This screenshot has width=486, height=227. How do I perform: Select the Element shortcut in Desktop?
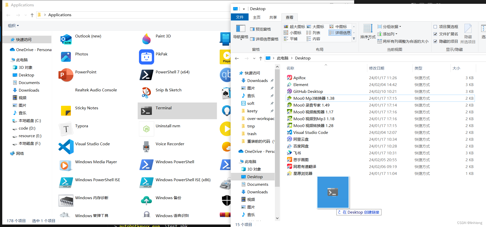(301, 85)
